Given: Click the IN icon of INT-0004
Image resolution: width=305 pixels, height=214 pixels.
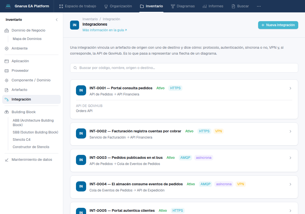Looking at the screenshot, I should tap(81, 186).
